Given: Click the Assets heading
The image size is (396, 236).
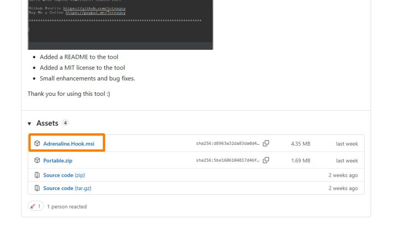Looking at the screenshot, I should click(x=47, y=123).
